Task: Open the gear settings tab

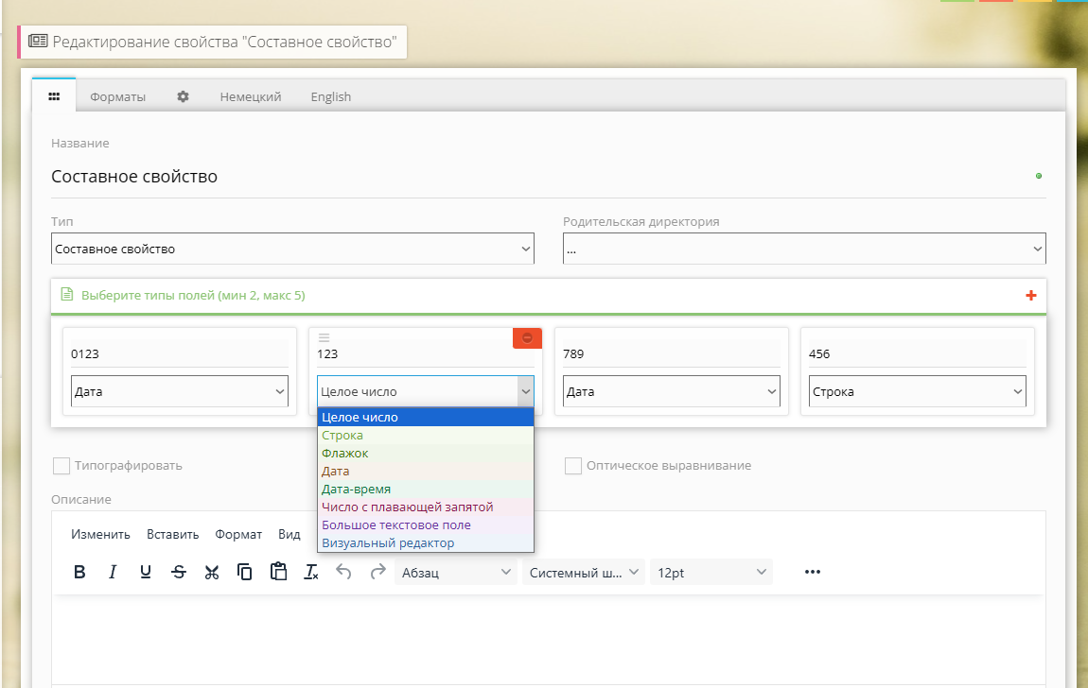Action: (x=183, y=96)
